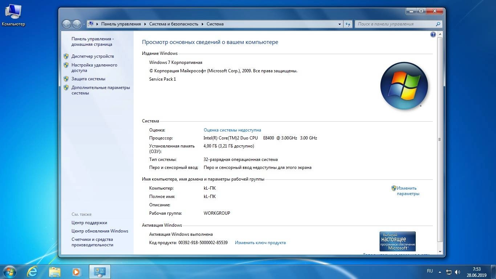Select the Control Panel taskbar button
Image resolution: width=496 pixels, height=279 pixels.
(99, 271)
